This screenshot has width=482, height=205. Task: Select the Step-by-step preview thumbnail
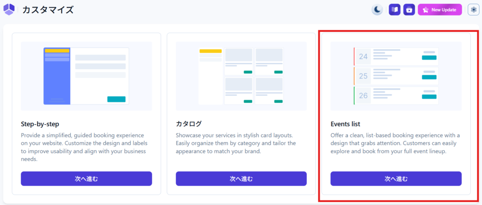(x=86, y=76)
